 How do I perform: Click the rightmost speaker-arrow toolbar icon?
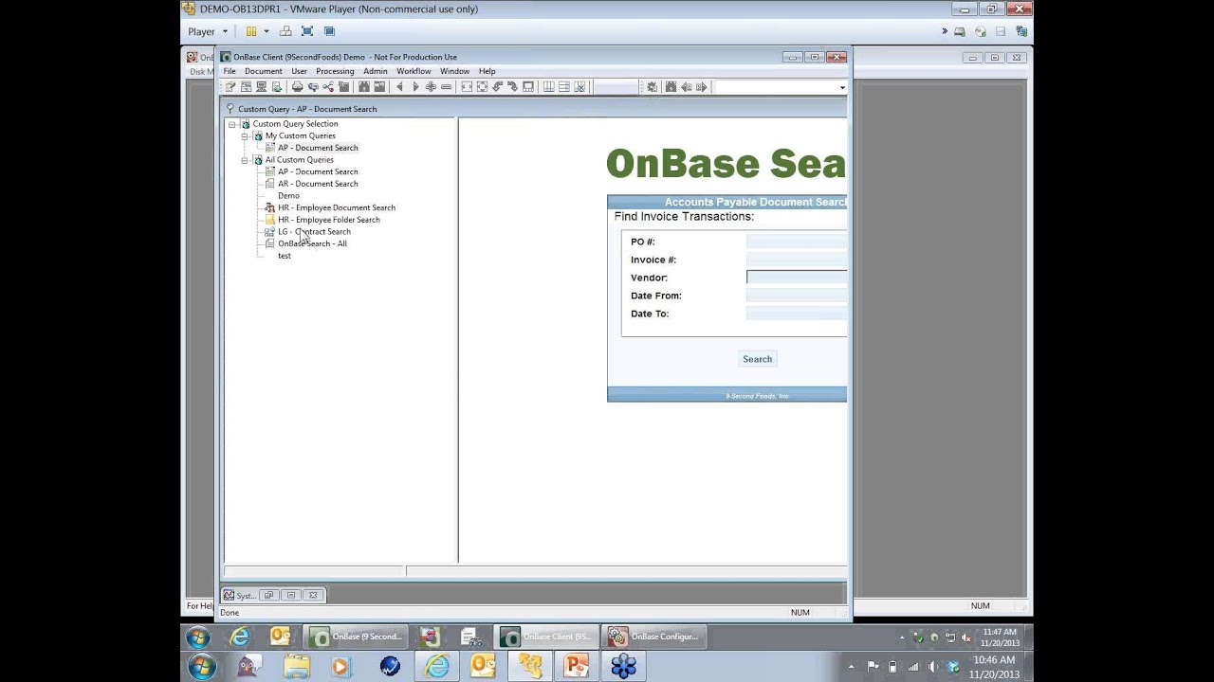click(x=702, y=87)
